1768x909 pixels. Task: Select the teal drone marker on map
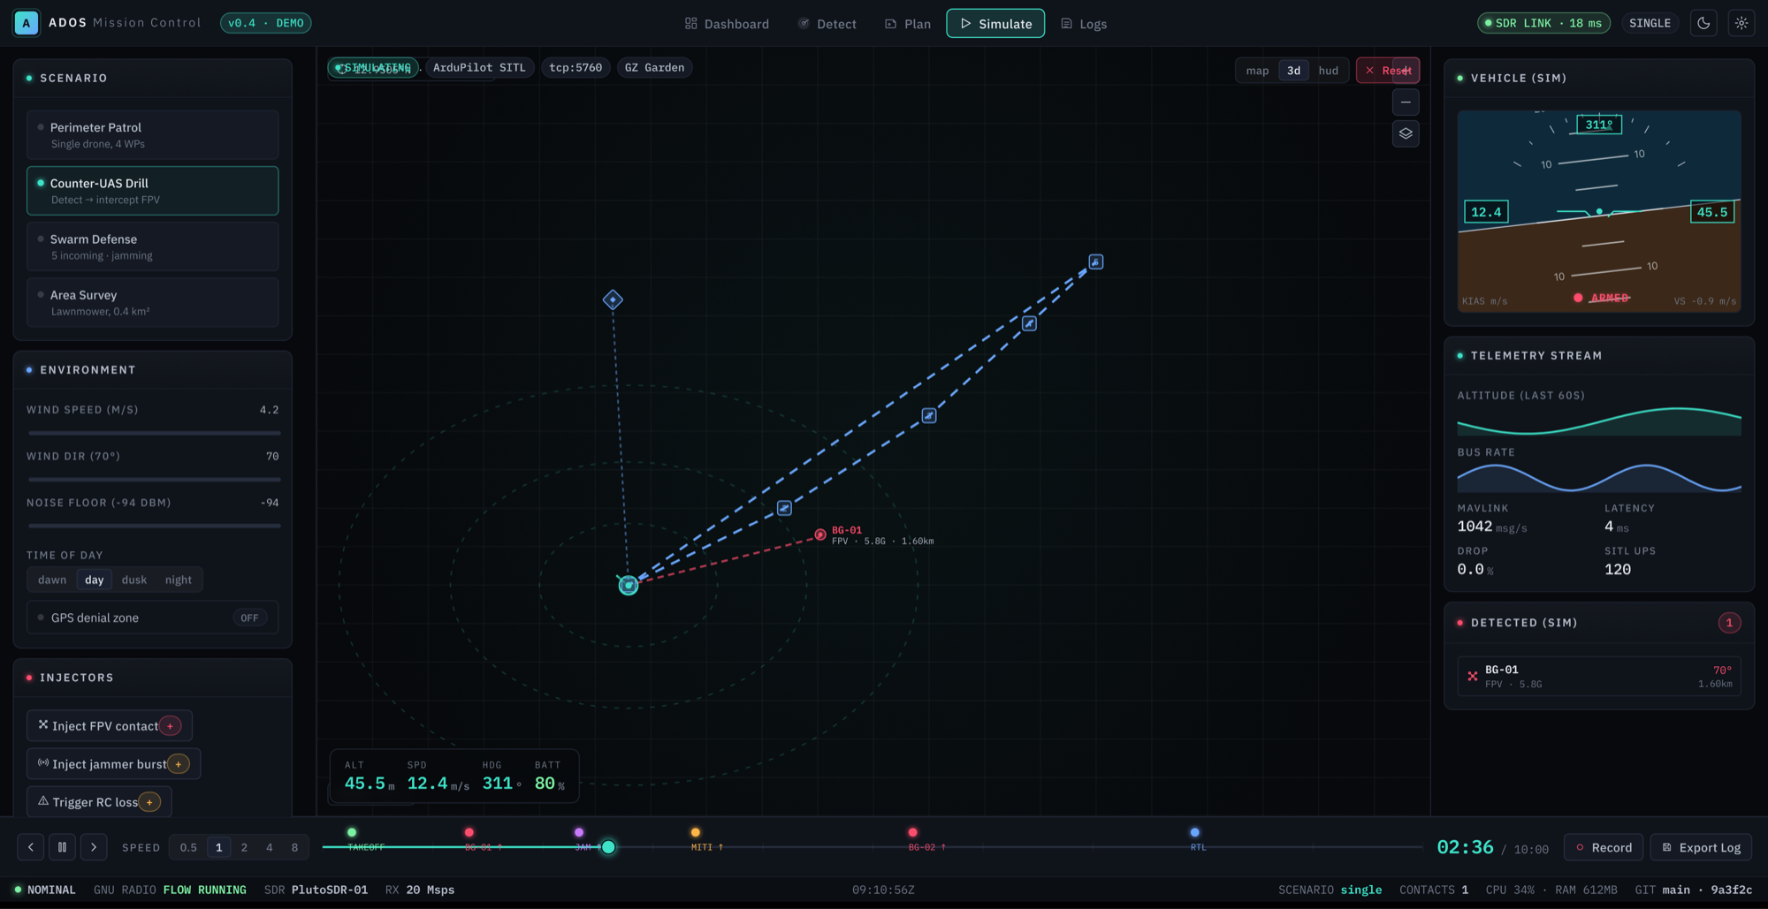(x=629, y=585)
